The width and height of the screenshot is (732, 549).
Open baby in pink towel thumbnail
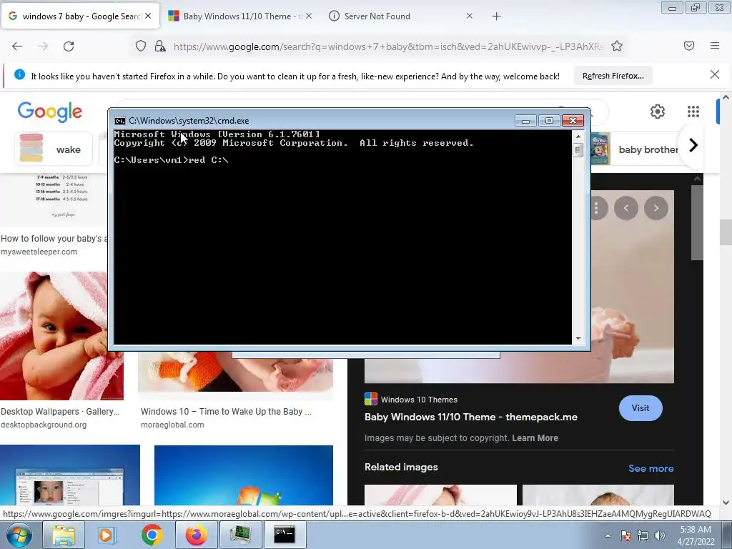61,336
